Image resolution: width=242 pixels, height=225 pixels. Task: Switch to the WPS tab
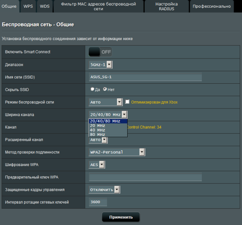pyautogui.click(x=28, y=6)
